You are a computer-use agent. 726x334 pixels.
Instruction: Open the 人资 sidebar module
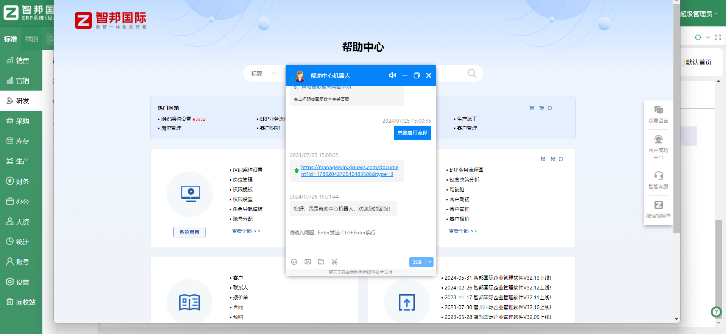pyautogui.click(x=21, y=222)
